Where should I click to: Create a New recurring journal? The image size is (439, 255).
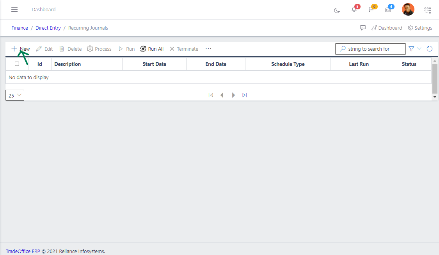click(x=20, y=49)
